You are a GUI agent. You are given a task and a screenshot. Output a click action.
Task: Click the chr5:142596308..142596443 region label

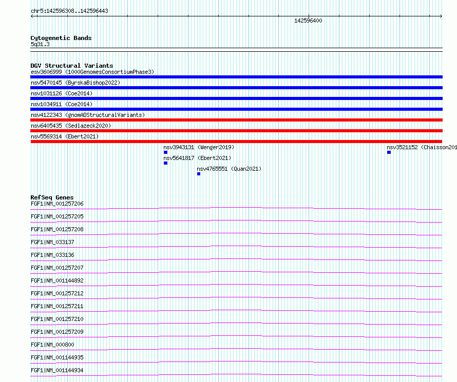click(69, 11)
